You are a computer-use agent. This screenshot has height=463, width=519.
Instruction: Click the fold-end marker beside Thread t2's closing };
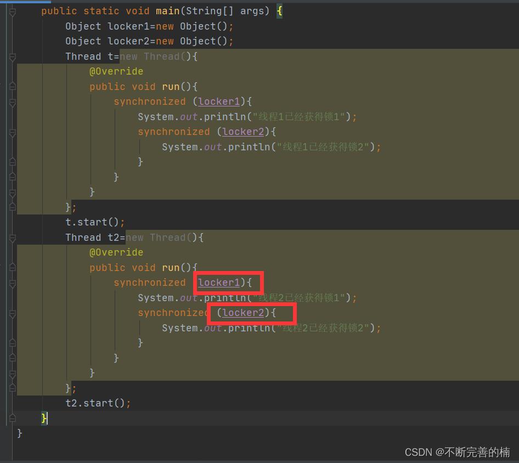13,388
